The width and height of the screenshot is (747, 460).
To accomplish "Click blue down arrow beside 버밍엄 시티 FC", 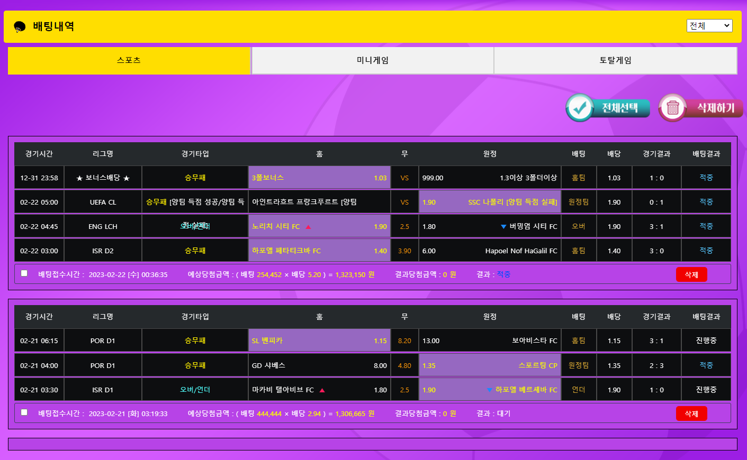I will coord(503,227).
